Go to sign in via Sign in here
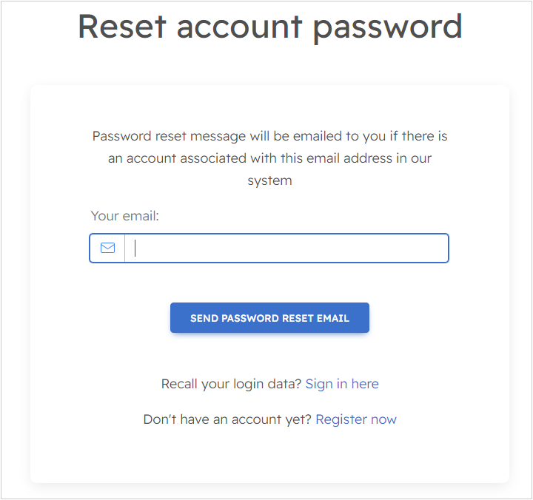 tap(342, 384)
